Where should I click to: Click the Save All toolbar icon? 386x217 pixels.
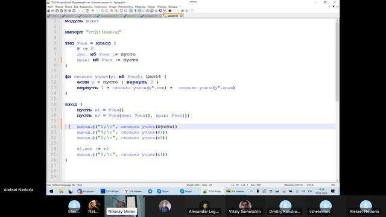click(x=62, y=11)
